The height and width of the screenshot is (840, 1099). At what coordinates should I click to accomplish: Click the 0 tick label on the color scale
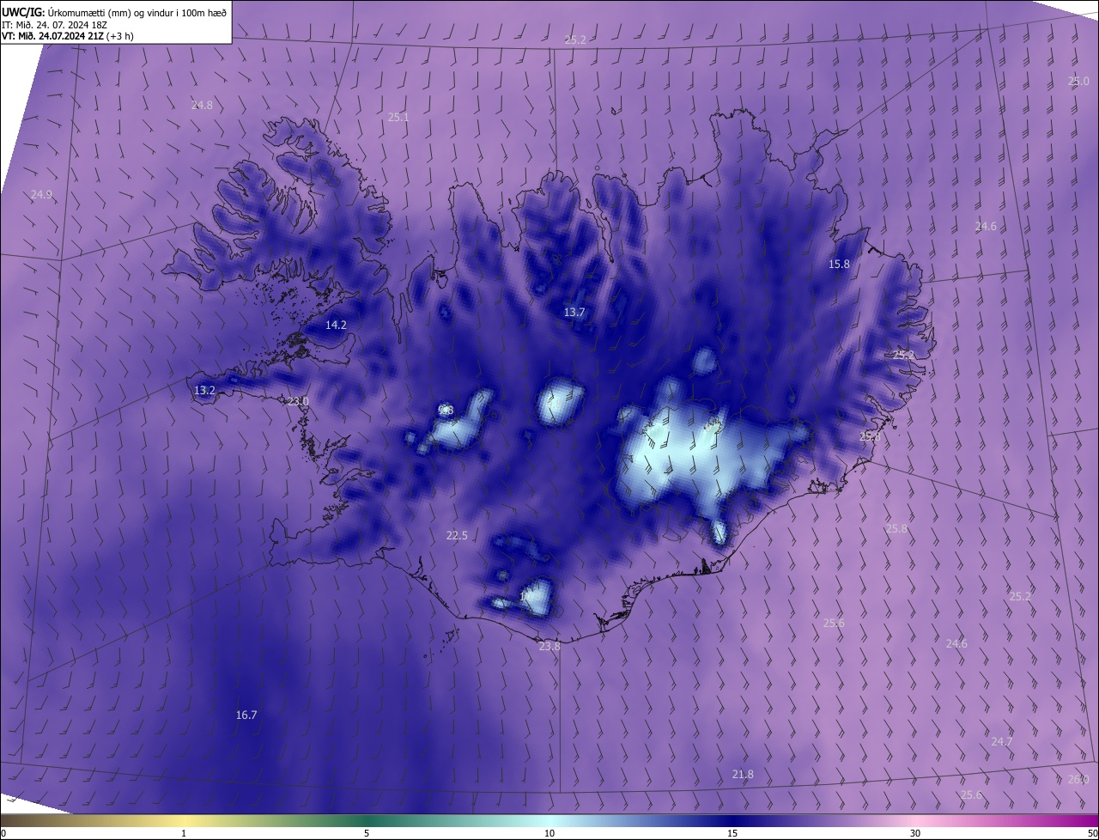click(3, 833)
